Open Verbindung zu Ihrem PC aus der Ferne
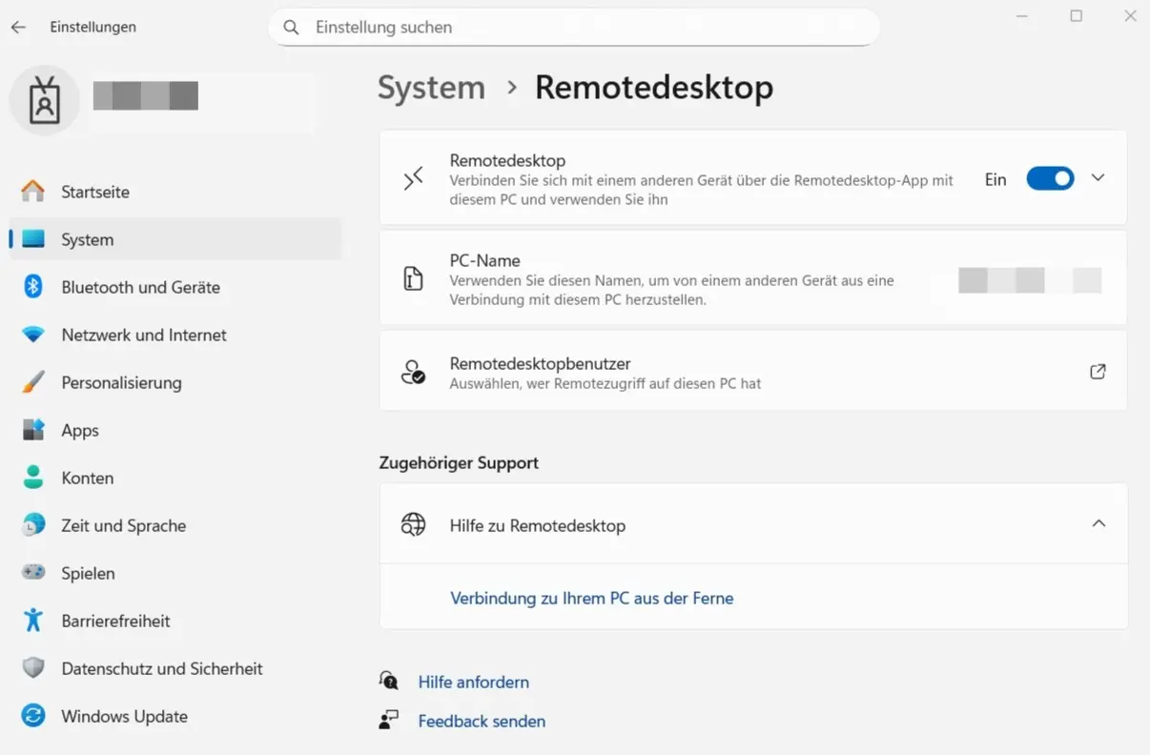 click(x=591, y=598)
